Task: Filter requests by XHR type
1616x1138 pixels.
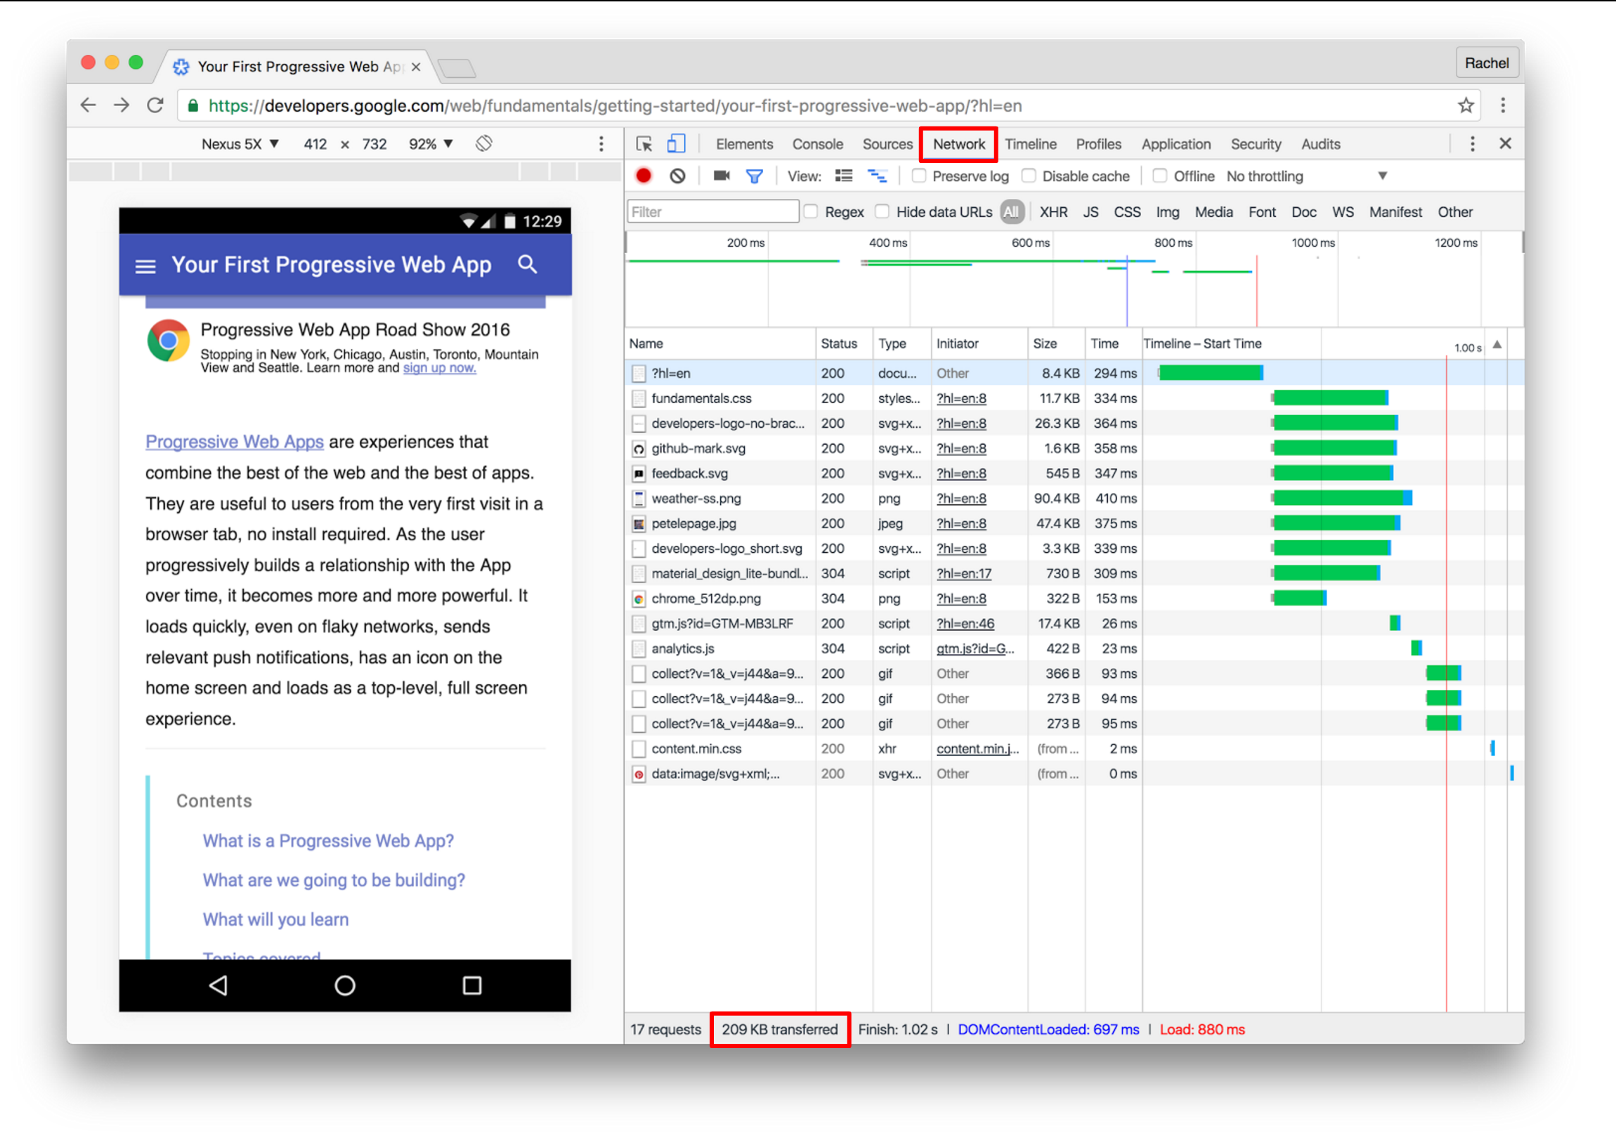Action: 1053,211
